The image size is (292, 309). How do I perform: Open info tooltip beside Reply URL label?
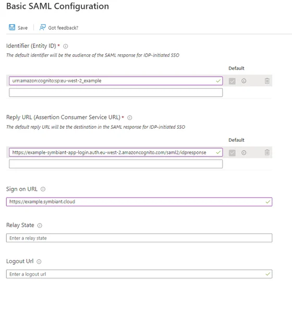pyautogui.click(x=129, y=118)
